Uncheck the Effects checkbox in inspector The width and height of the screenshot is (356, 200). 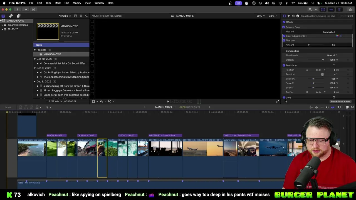[284, 22]
